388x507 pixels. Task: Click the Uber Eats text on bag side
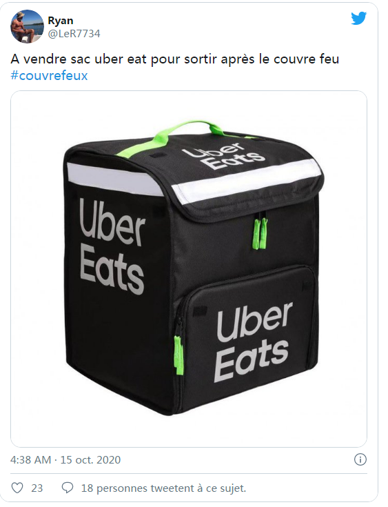click(112, 246)
